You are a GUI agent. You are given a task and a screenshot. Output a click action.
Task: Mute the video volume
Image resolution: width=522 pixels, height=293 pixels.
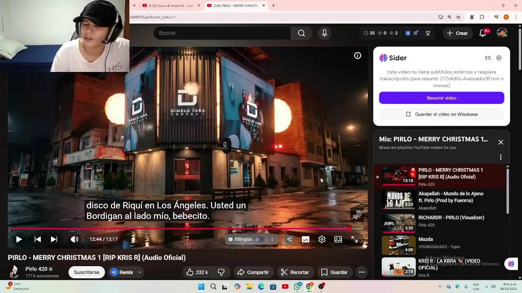point(74,239)
